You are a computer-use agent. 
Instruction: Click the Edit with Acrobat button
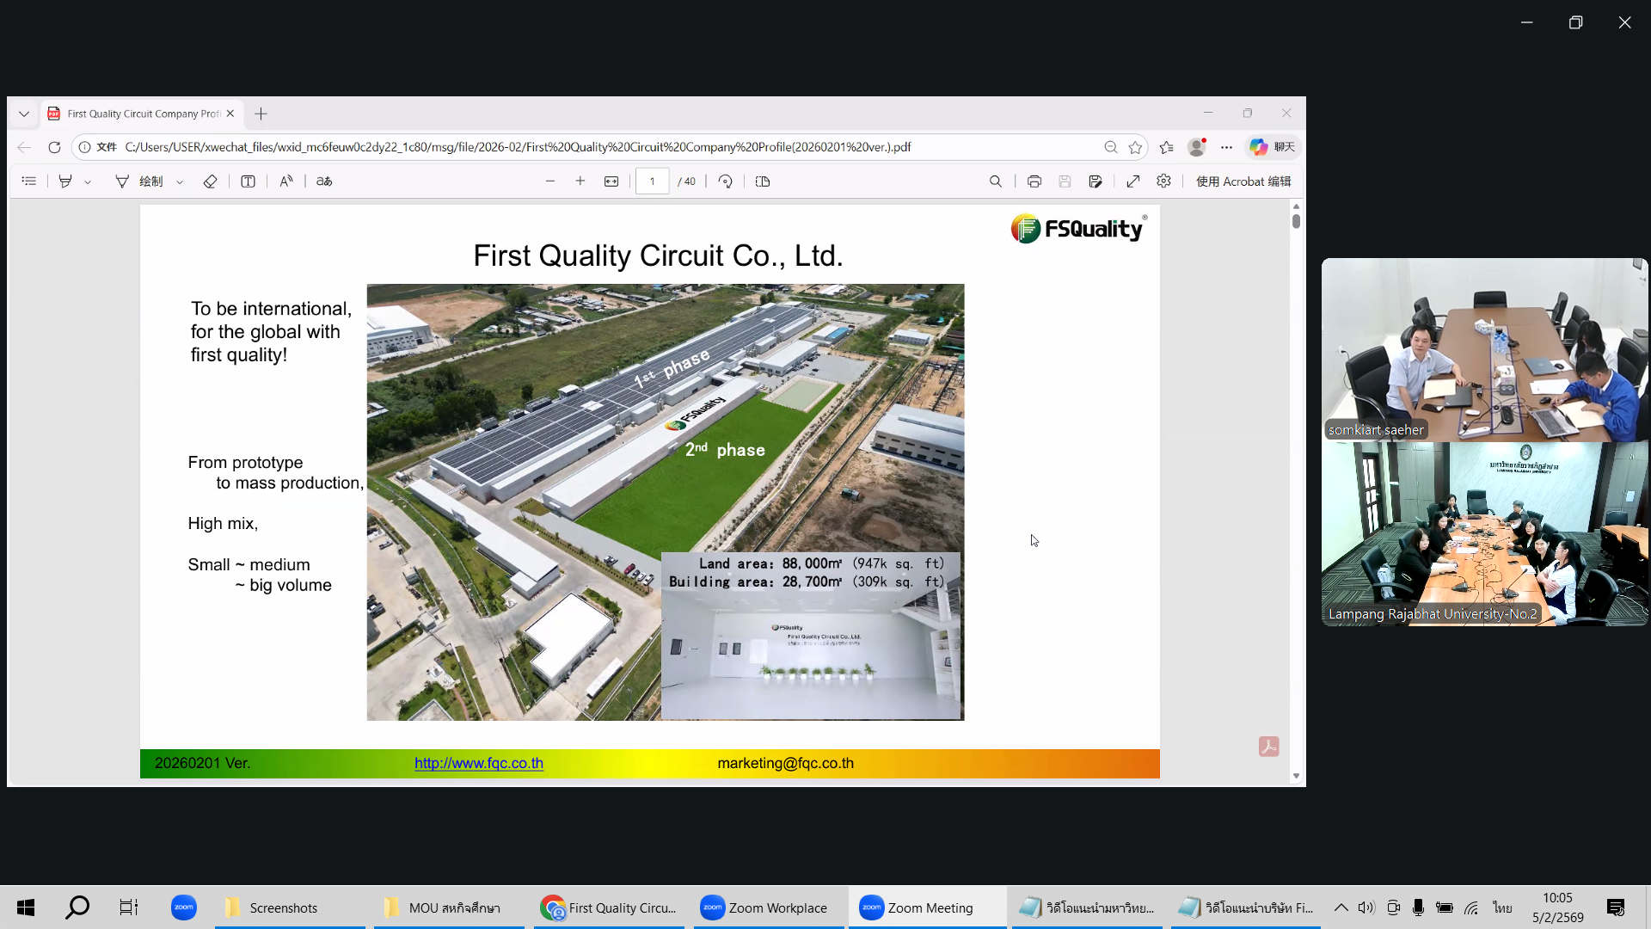tap(1243, 181)
